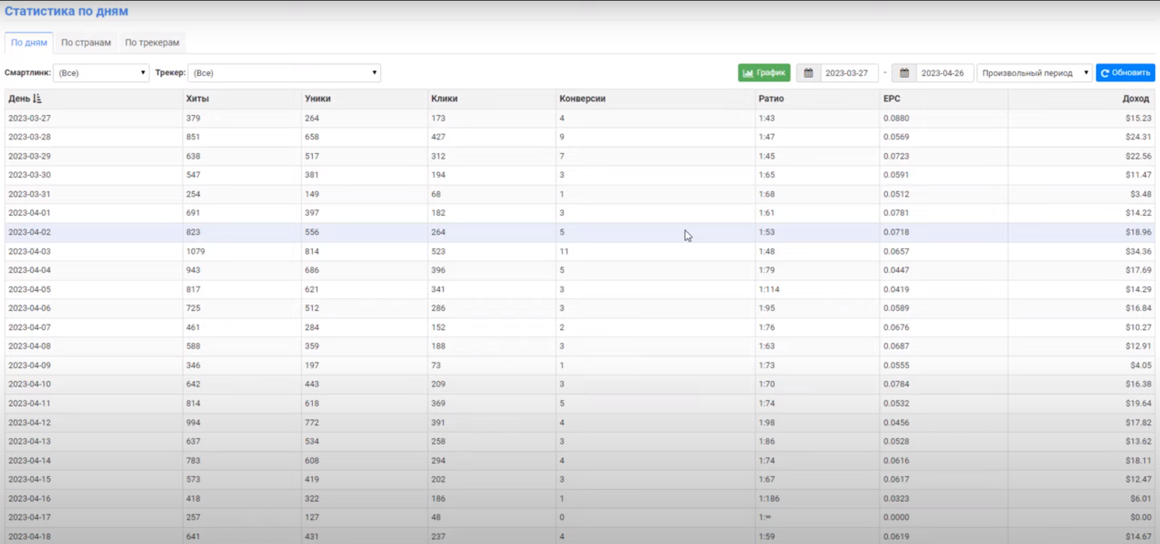Open the 'По дням' tab
This screenshot has width=1160, height=544.
29,42
